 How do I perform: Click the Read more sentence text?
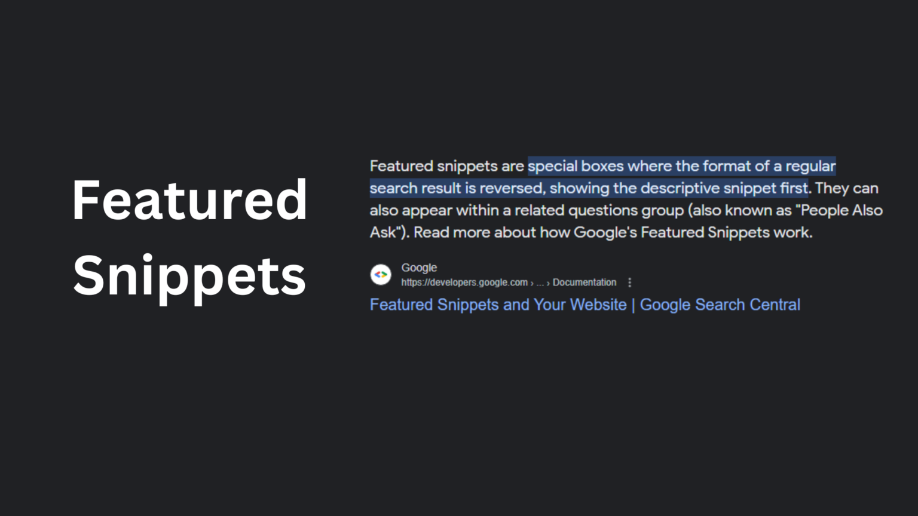coord(611,232)
